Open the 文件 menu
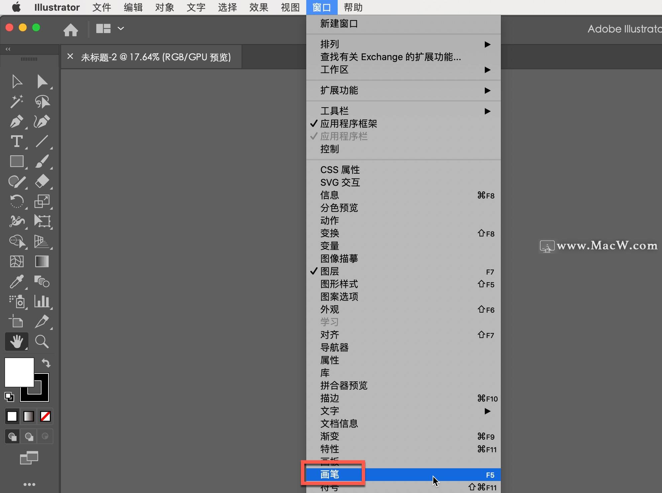The width and height of the screenshot is (662, 493). (102, 7)
